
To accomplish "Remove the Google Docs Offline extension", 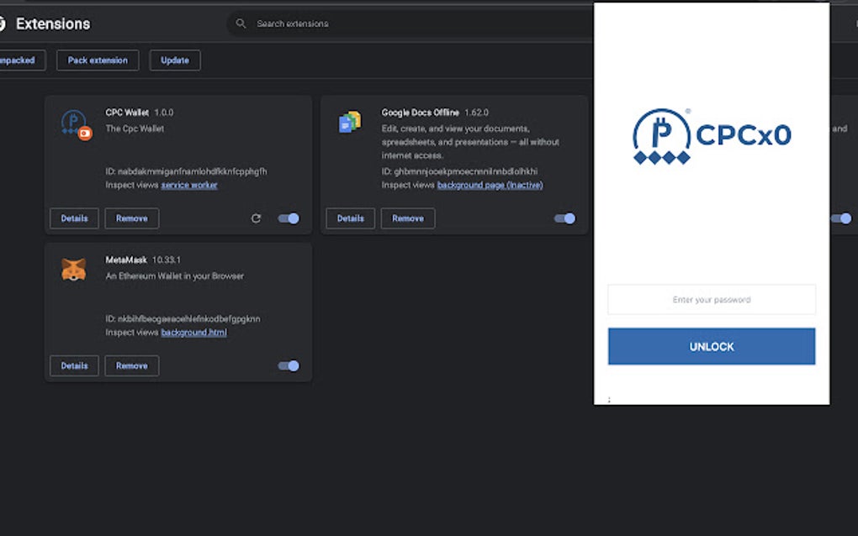I will (x=407, y=218).
